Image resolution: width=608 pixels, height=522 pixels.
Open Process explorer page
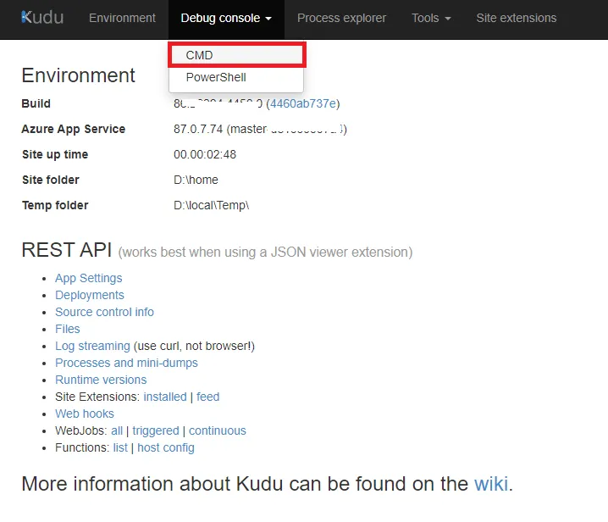[x=341, y=18]
